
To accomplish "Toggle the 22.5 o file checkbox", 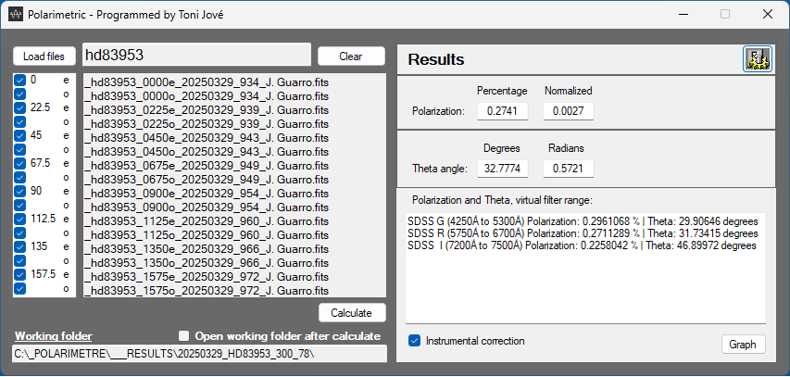I will 19,122.
